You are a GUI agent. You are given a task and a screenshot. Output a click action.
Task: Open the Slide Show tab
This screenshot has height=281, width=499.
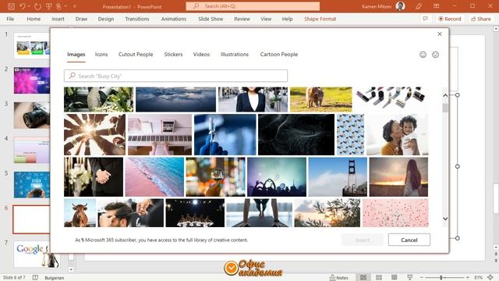pyautogui.click(x=211, y=19)
